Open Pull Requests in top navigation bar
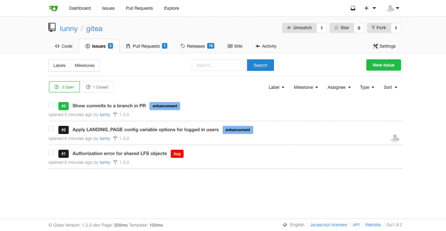Image resolution: width=446 pixels, height=231 pixels. coord(139,8)
